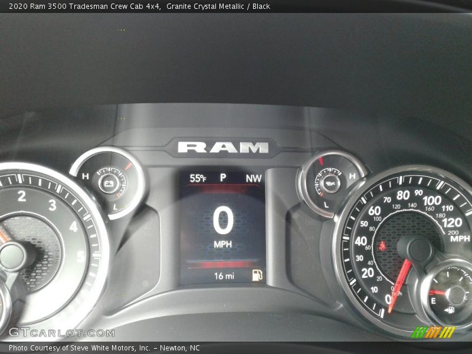Tap the green-orange-yellow striped logo
Screen dimensions: 472x354
tap(434, 332)
